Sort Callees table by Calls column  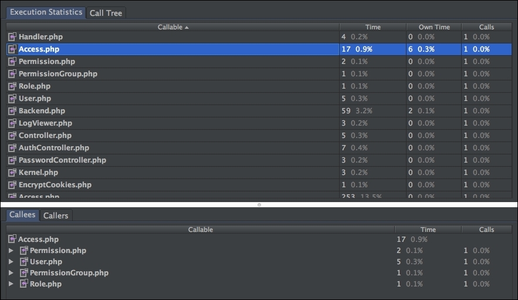(486, 230)
